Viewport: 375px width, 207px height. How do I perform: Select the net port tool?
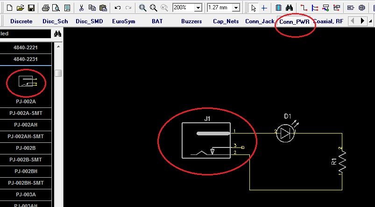click(337, 8)
